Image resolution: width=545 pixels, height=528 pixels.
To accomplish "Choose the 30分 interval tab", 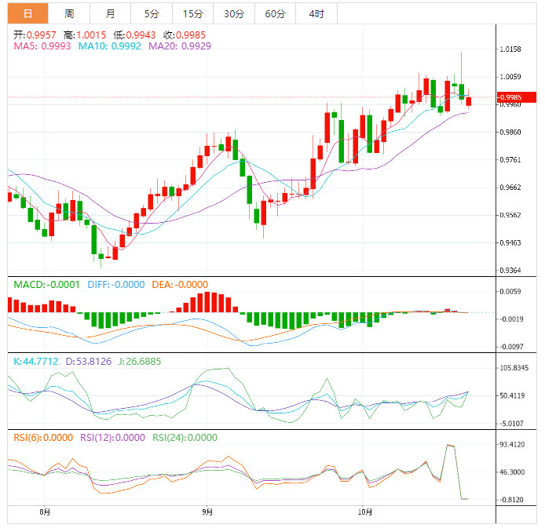I will tap(233, 13).
